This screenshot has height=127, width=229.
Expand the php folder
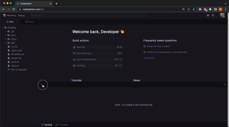[6, 43]
